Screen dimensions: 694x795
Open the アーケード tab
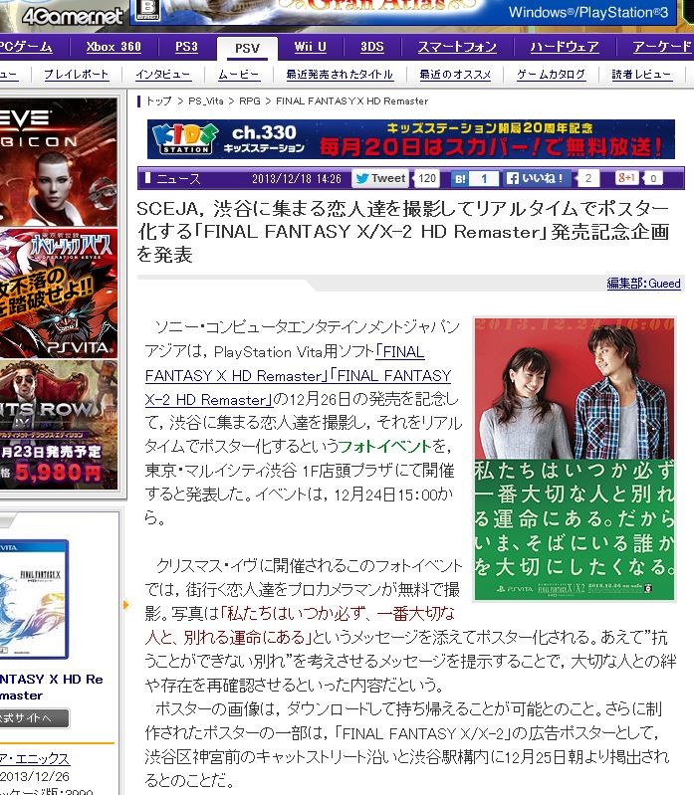pyautogui.click(x=662, y=47)
